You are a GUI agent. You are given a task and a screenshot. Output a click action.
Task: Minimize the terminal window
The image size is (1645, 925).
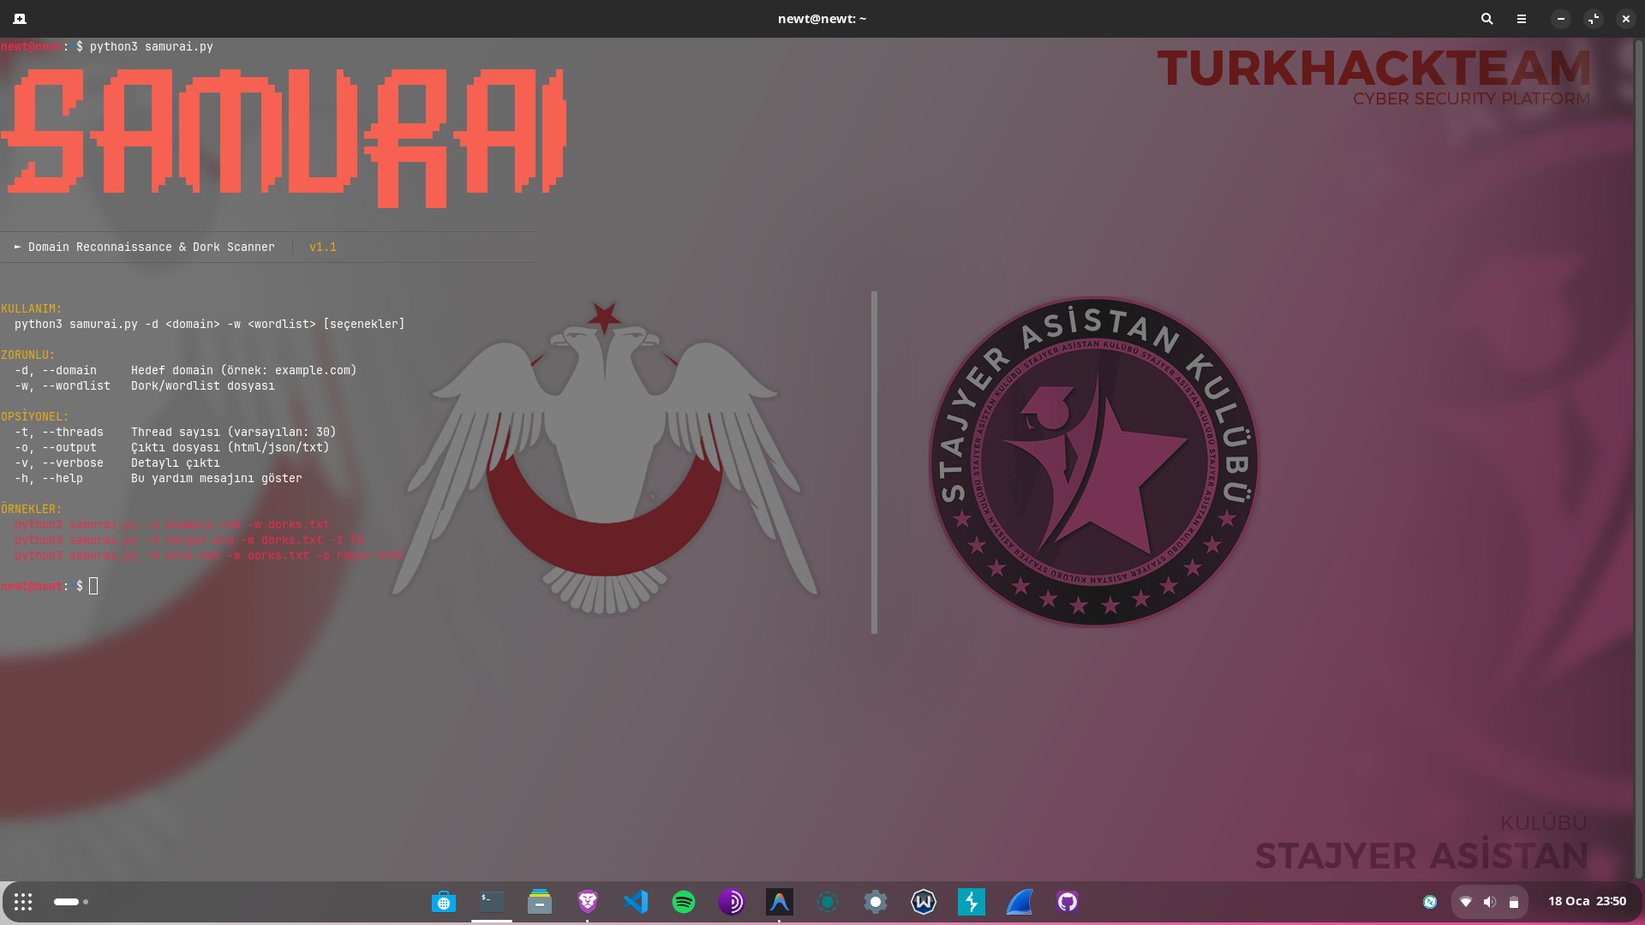click(x=1561, y=19)
